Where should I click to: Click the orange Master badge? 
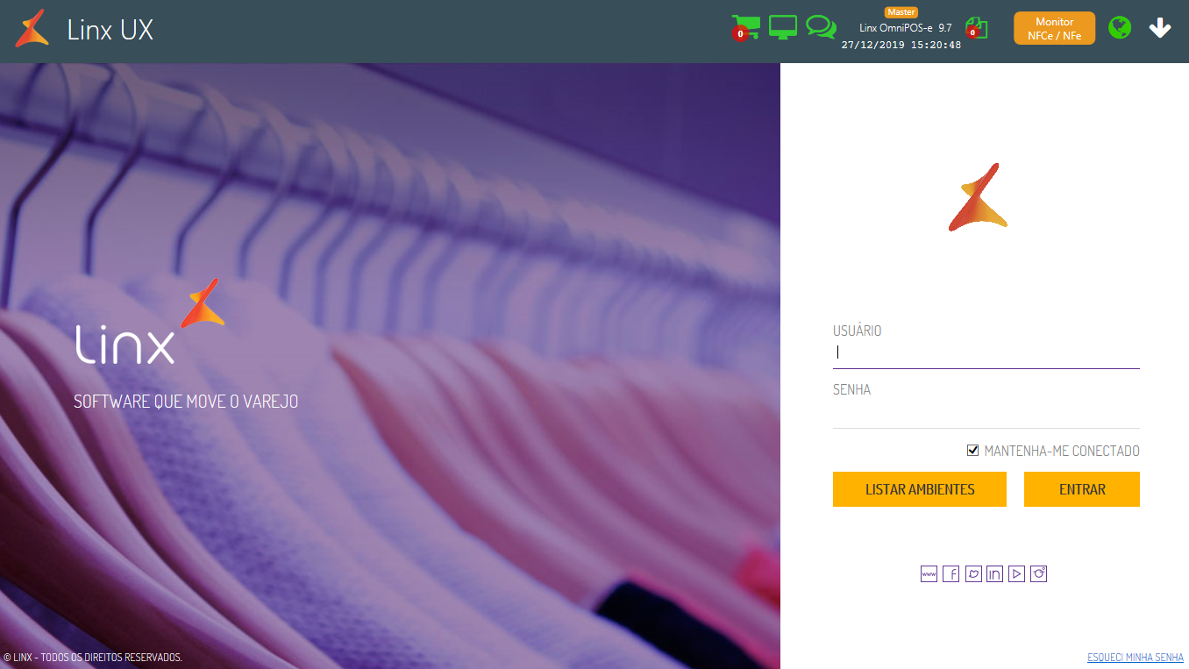(901, 12)
